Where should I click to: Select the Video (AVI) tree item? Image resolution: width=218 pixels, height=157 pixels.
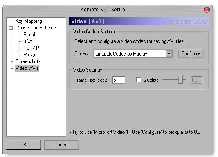pos(27,68)
